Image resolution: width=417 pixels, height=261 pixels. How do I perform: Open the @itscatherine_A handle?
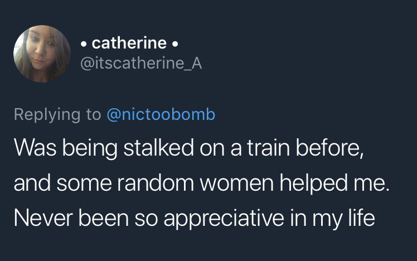[141, 64]
